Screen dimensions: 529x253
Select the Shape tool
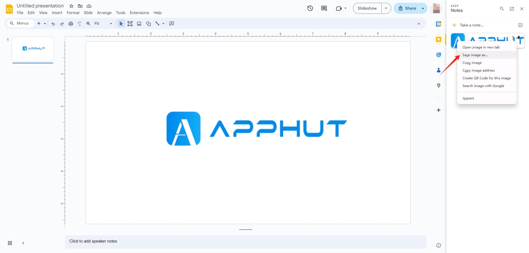pos(148,23)
